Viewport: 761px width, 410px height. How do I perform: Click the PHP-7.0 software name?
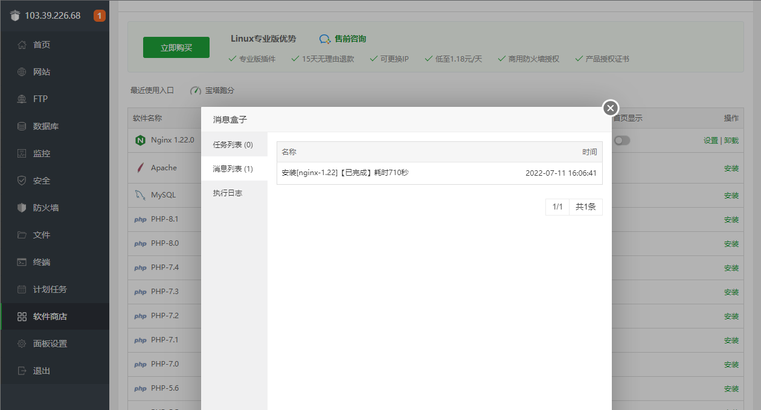pyautogui.click(x=165, y=364)
